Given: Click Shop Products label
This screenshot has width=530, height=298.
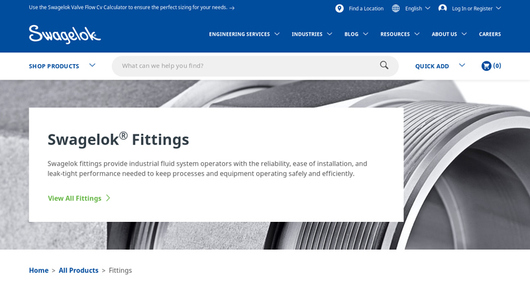Looking at the screenshot, I should coord(54,66).
